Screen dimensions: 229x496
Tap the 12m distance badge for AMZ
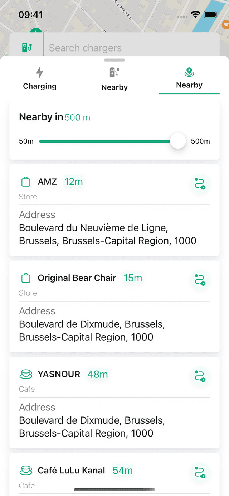[74, 182]
